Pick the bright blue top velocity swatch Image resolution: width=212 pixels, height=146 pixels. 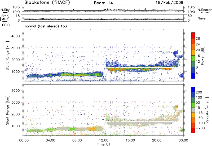tap(193, 90)
